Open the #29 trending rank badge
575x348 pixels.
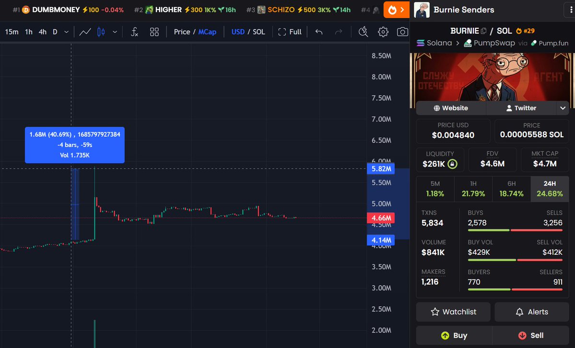[525, 31]
